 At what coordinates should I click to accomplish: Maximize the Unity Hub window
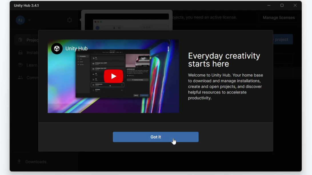tap(282, 5)
